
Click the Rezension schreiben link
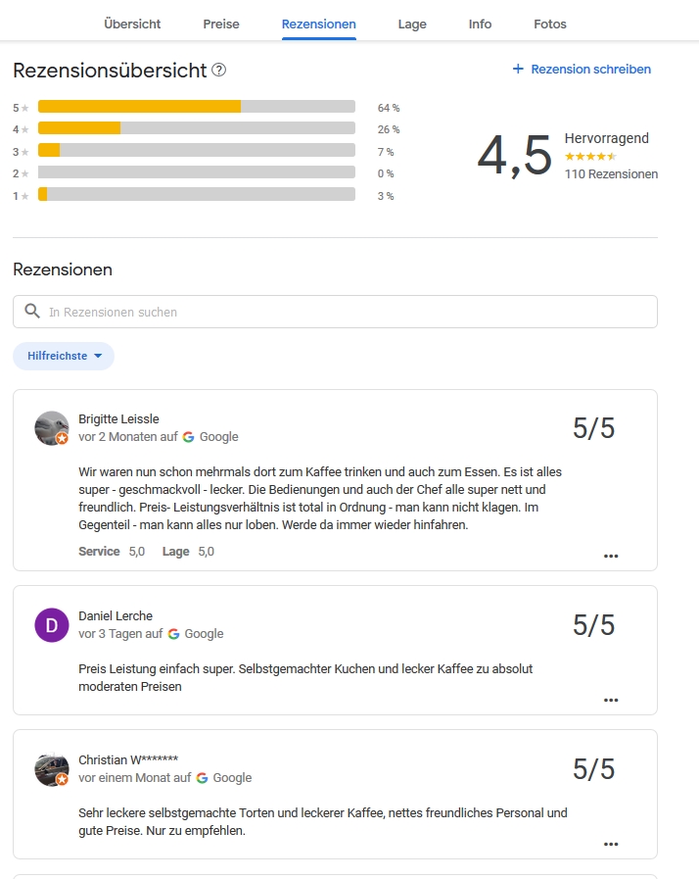(582, 69)
